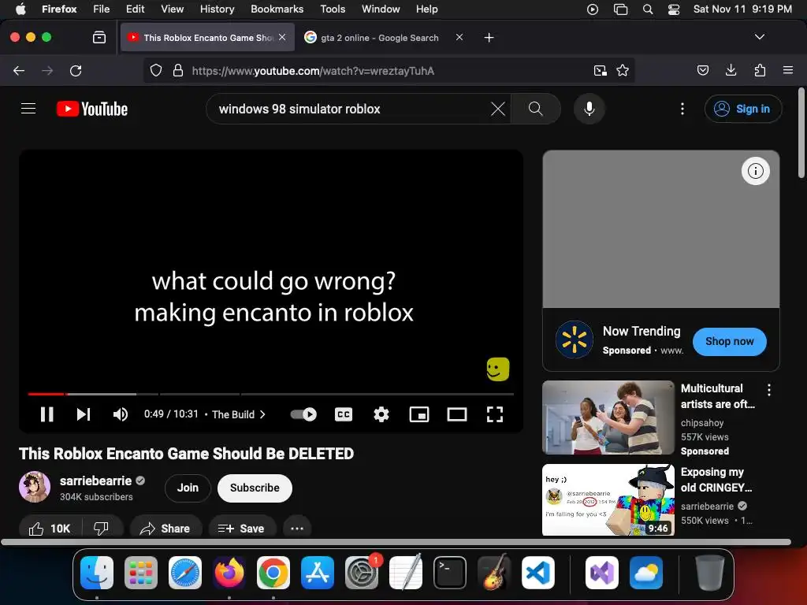Dislike the video
Viewport: 807px width, 605px height.
tap(102, 528)
